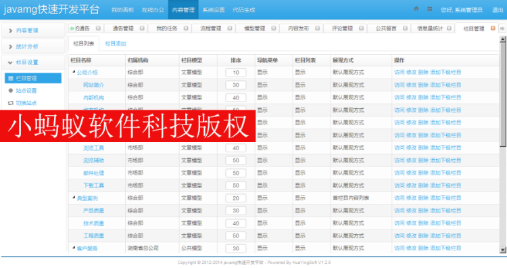
Task: Close the 通告管理 tab
Action: 142,28
